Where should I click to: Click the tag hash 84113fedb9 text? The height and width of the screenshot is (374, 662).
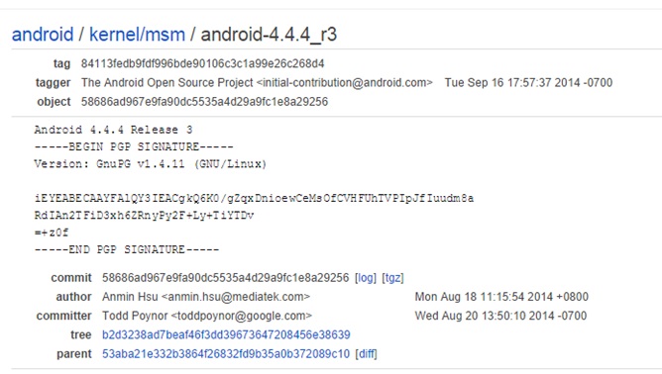pyautogui.click(x=202, y=63)
